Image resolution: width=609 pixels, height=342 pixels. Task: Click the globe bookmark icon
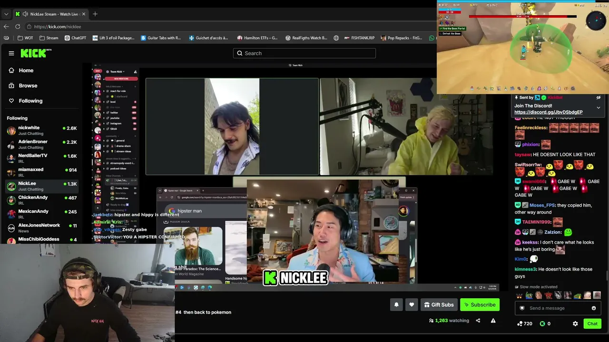coord(336,38)
